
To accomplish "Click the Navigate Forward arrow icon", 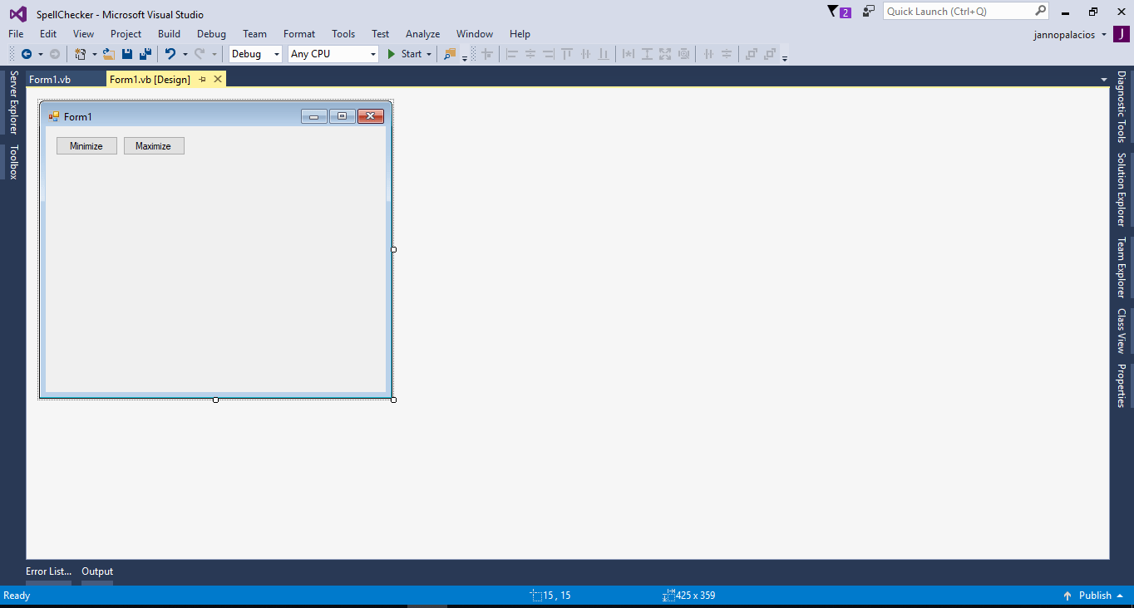I will click(x=55, y=54).
